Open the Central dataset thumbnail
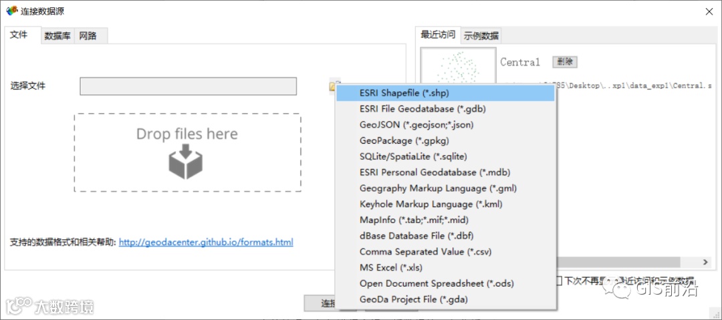 pos(458,67)
